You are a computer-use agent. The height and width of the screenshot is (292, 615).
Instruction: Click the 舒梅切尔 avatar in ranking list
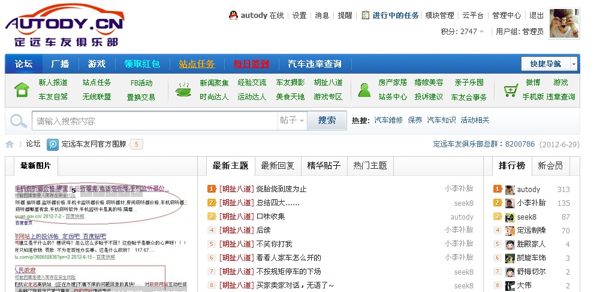tap(510, 272)
